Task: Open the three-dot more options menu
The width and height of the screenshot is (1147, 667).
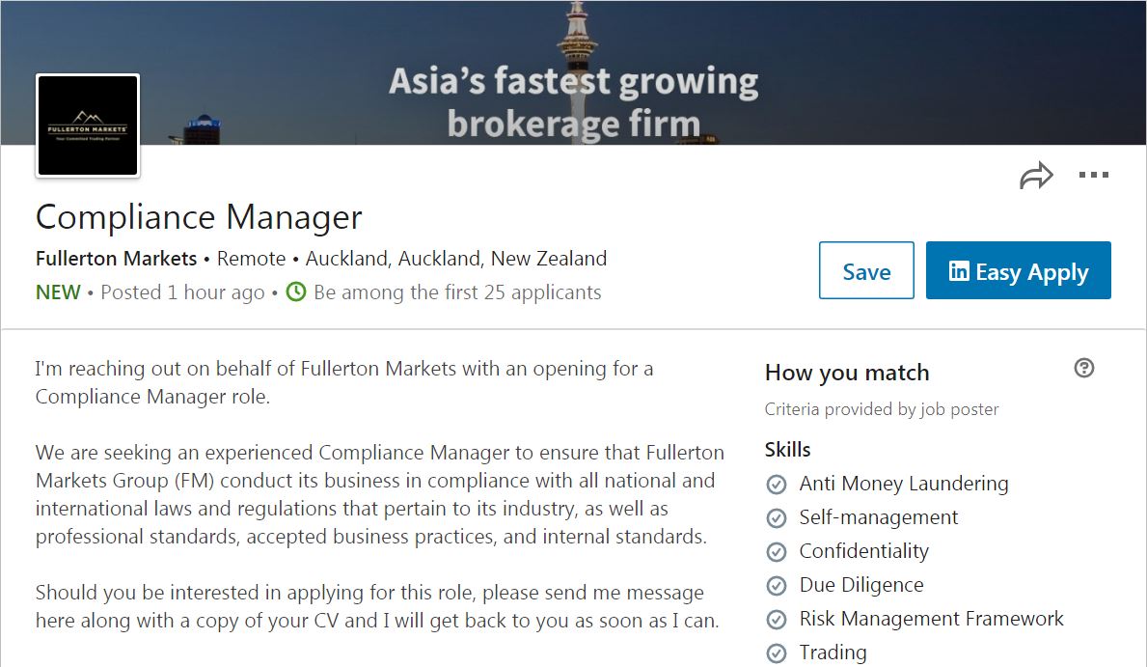Action: coord(1093,176)
